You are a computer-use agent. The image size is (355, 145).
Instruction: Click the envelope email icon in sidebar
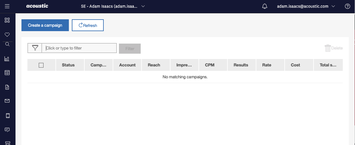pyautogui.click(x=7, y=101)
